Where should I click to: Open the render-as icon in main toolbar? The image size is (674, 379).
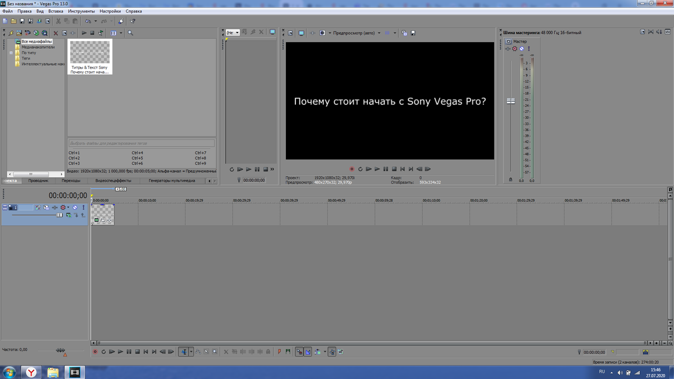coord(39,21)
